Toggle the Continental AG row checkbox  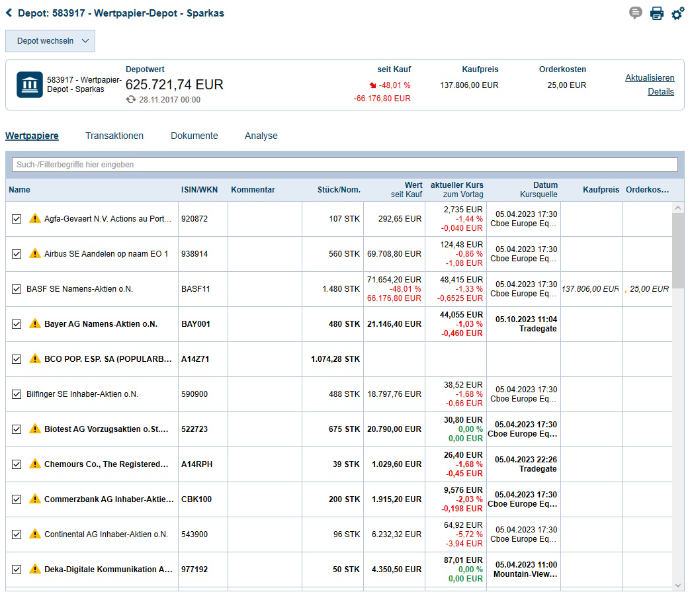(17, 534)
